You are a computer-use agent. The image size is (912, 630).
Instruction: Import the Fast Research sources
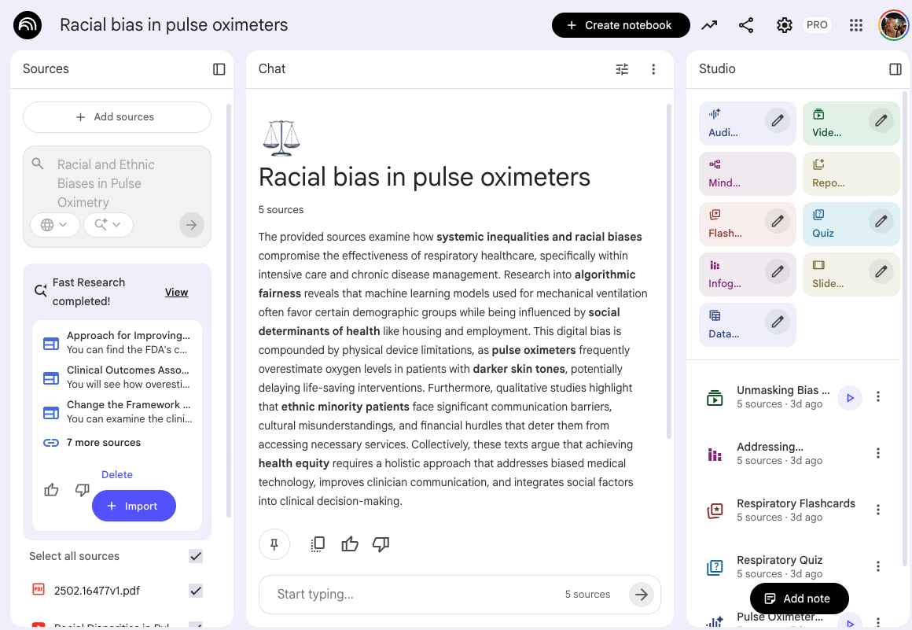[134, 506]
